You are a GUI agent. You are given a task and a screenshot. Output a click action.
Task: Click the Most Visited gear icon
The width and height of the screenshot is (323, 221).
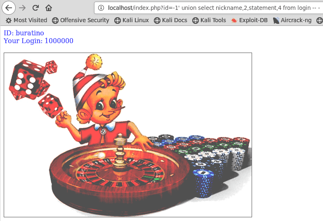click(x=8, y=20)
